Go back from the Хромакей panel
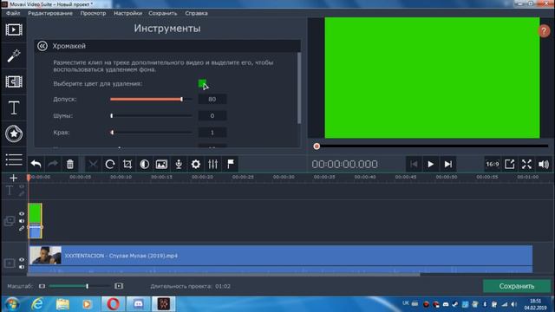The height and width of the screenshot is (312, 555). click(42, 46)
